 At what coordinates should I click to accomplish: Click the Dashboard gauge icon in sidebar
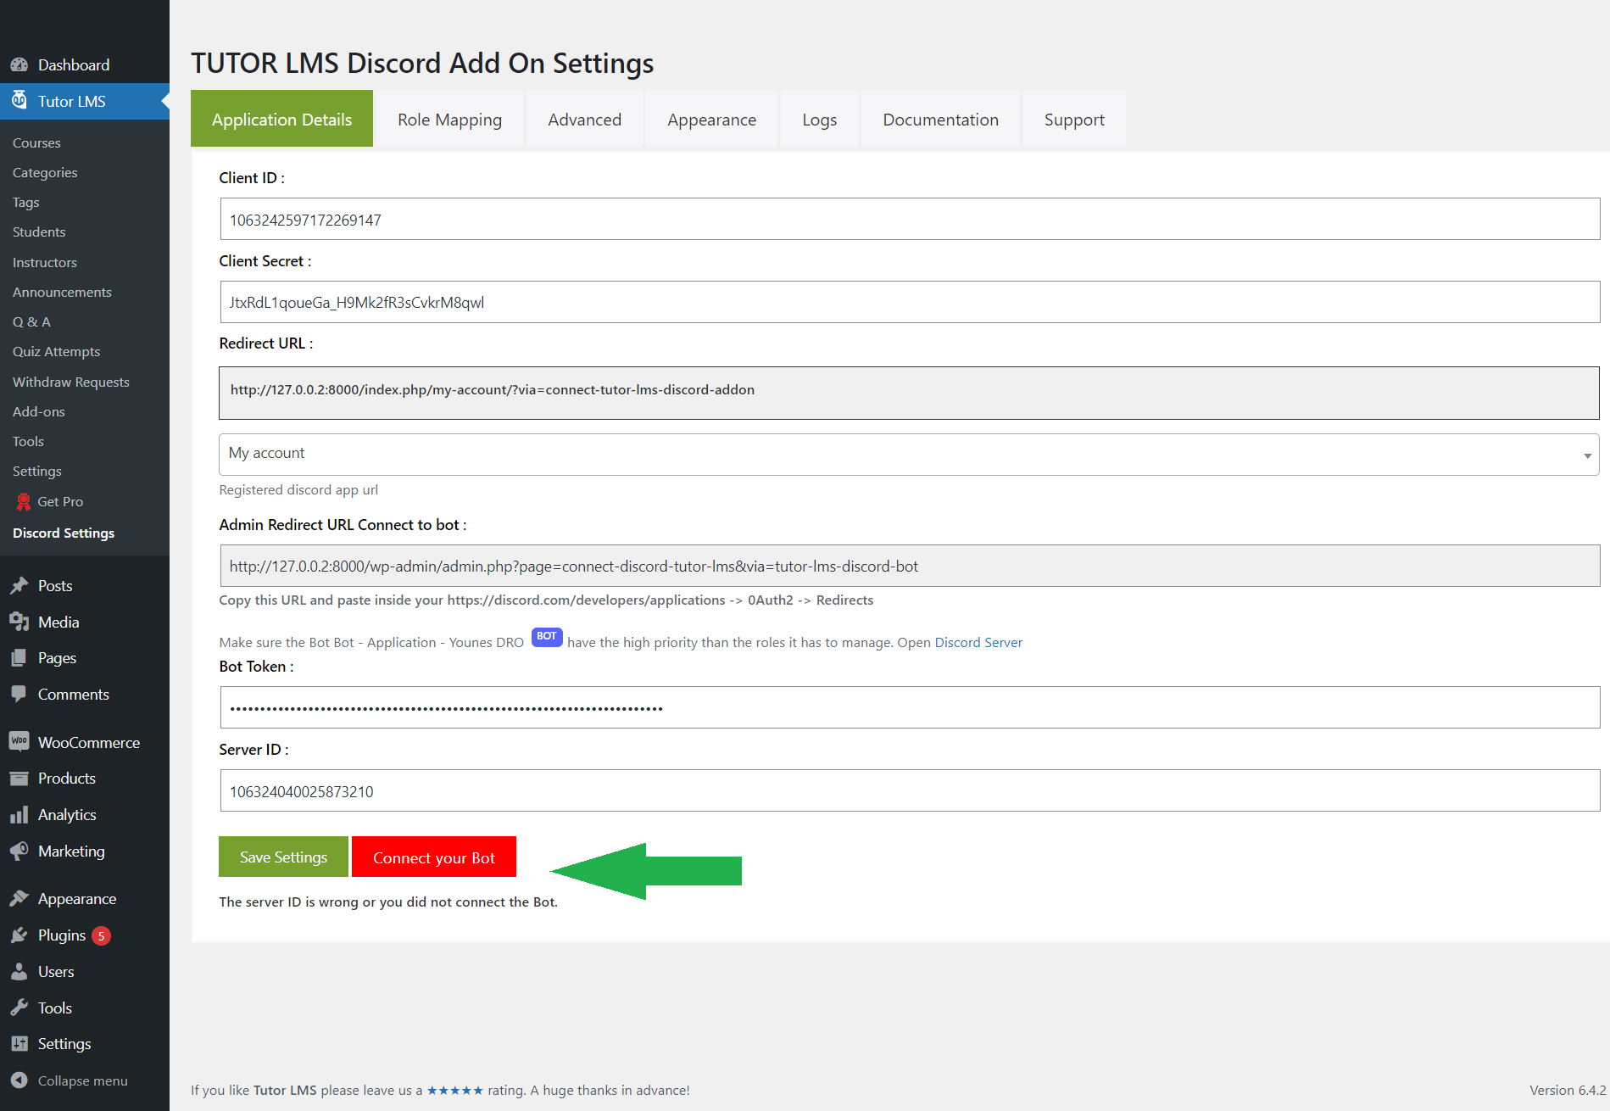coord(19,65)
